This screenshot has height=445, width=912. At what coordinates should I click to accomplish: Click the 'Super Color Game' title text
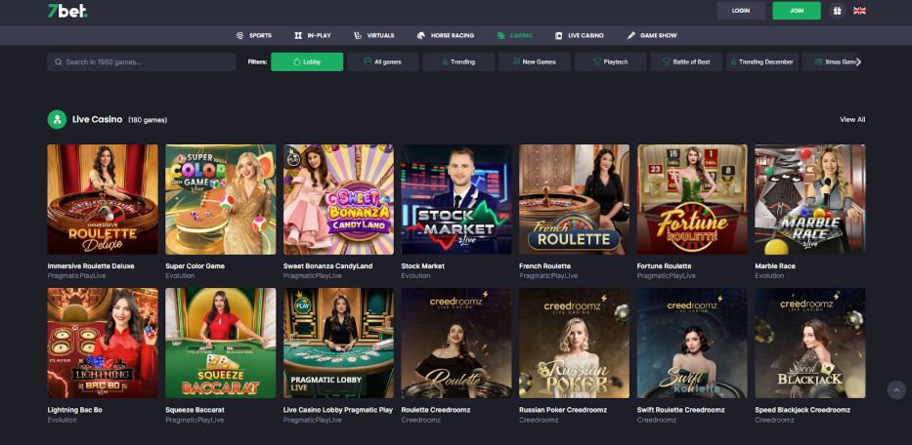coord(195,266)
